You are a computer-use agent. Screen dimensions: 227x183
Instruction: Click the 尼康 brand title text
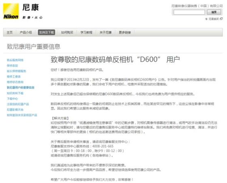point(30,7)
